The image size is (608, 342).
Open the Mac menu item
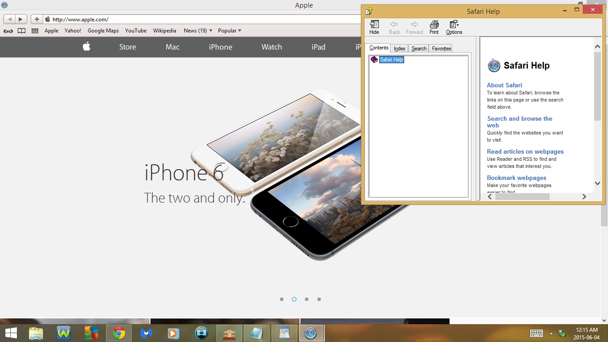[173, 47]
